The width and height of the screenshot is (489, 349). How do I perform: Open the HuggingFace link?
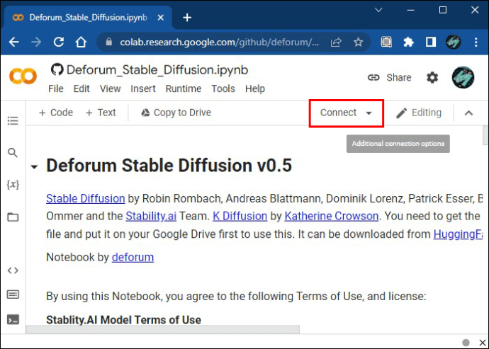pyautogui.click(x=458, y=234)
